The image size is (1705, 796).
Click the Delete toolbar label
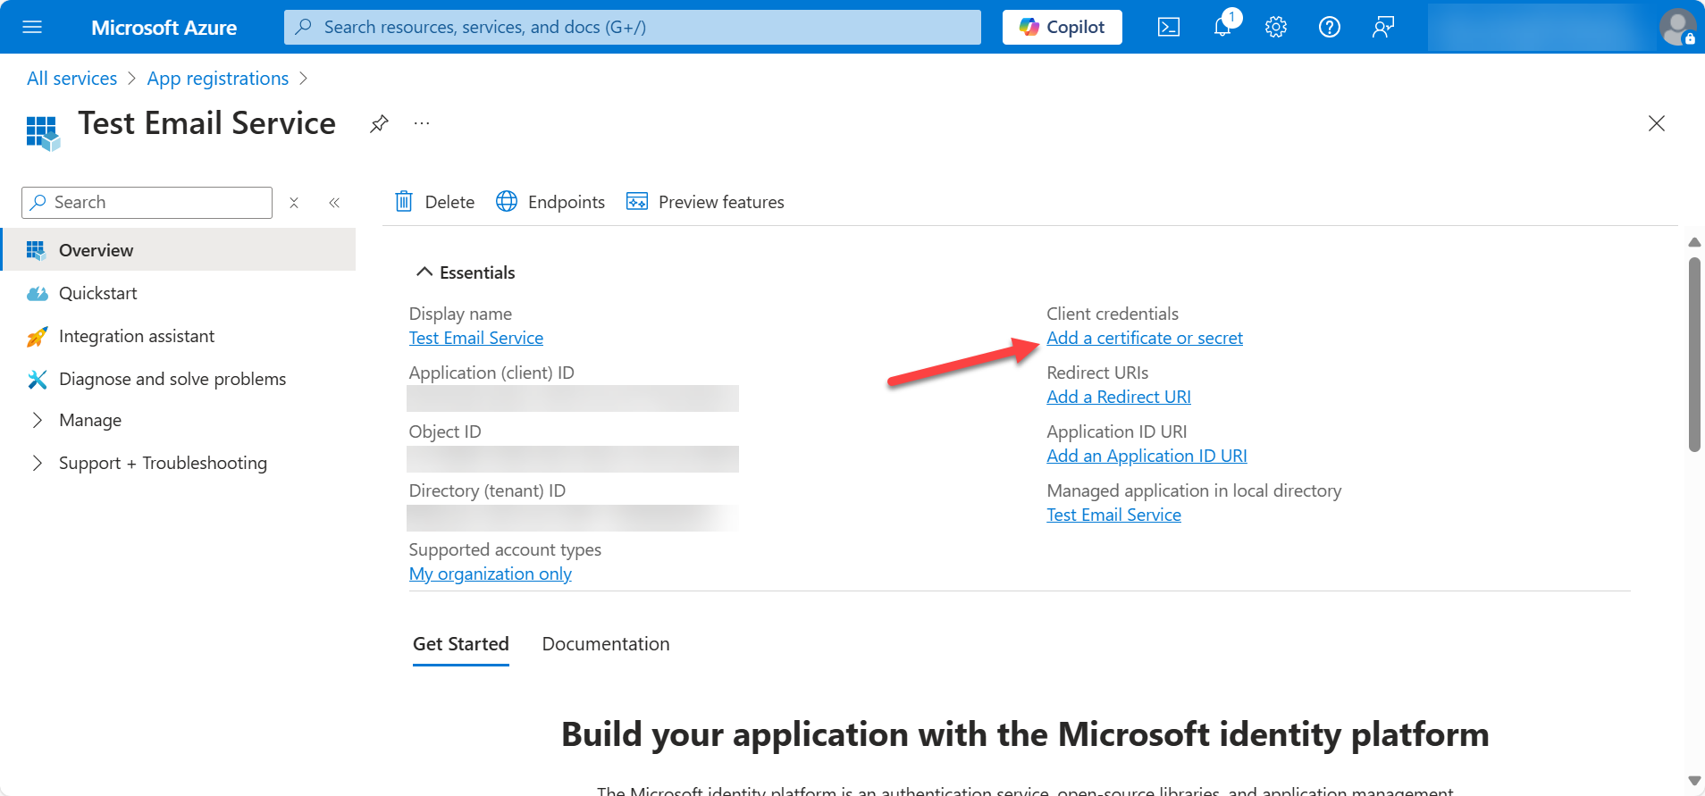449,202
